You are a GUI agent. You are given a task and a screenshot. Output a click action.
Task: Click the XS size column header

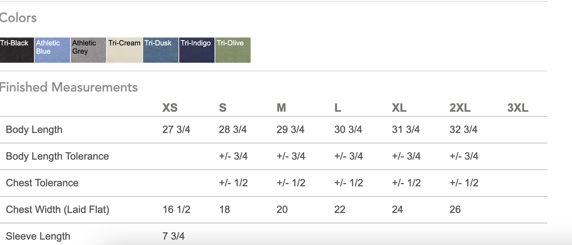point(170,108)
